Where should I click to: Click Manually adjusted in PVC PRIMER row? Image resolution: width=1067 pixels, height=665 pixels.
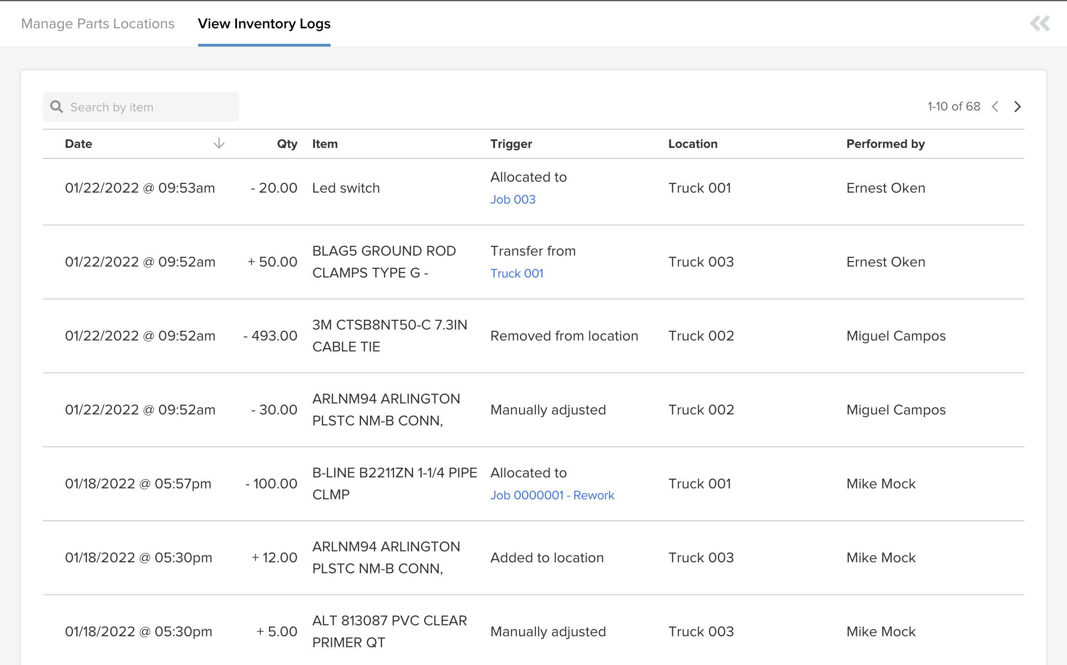tap(548, 632)
